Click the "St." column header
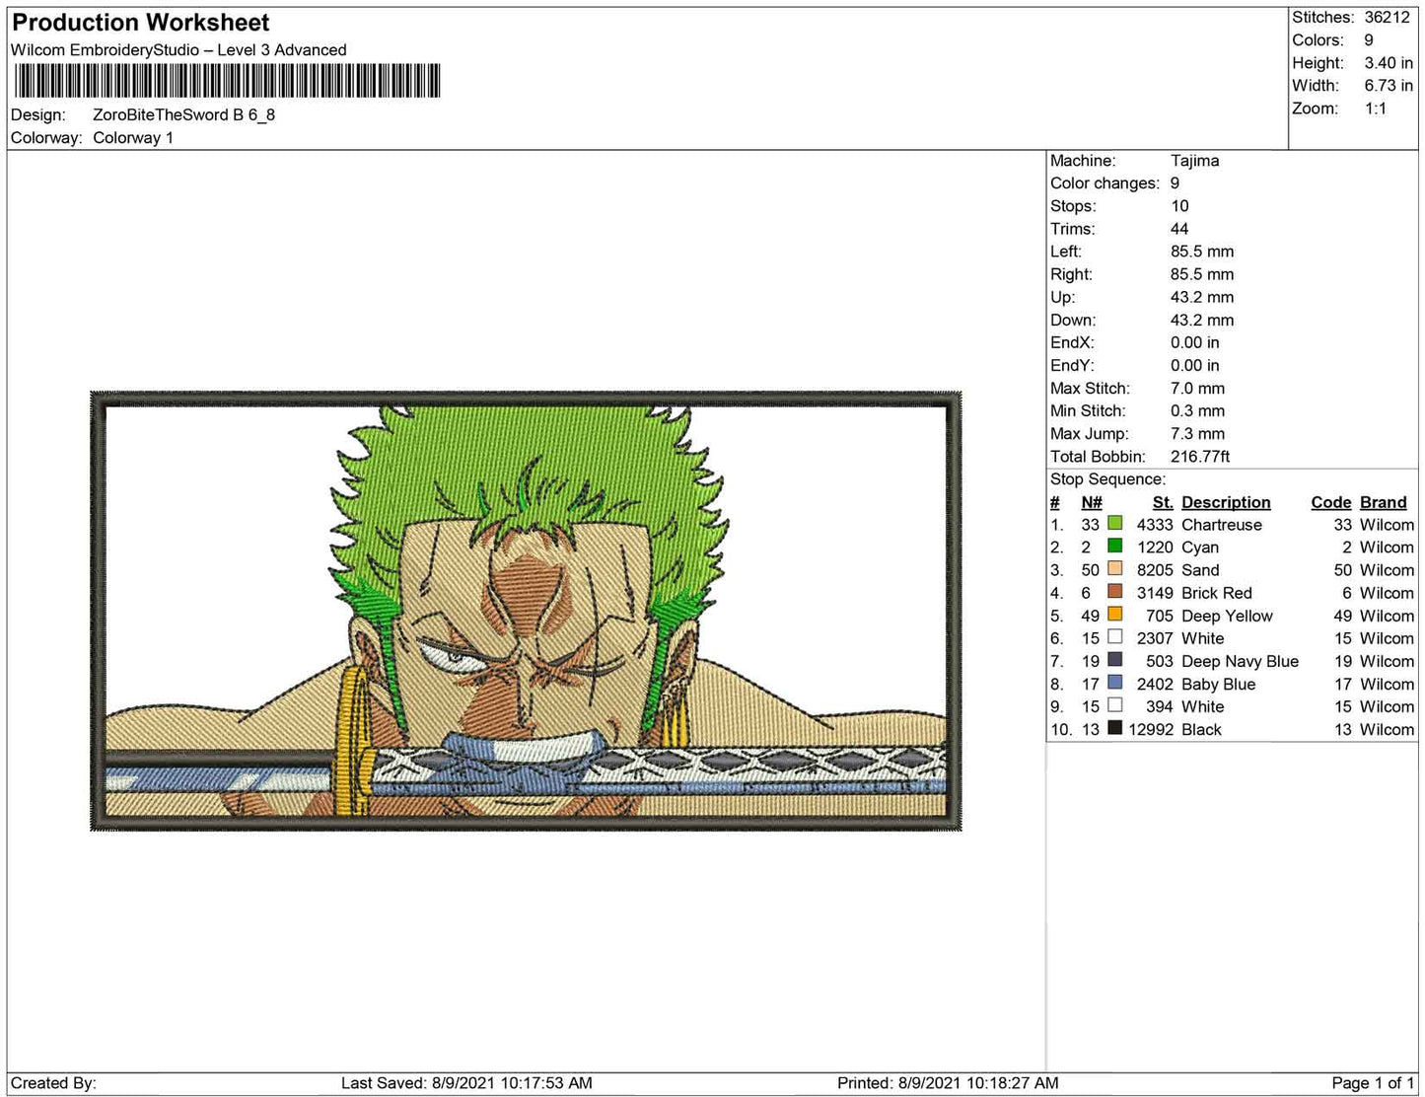This screenshot has width=1425, height=1097. (1163, 502)
